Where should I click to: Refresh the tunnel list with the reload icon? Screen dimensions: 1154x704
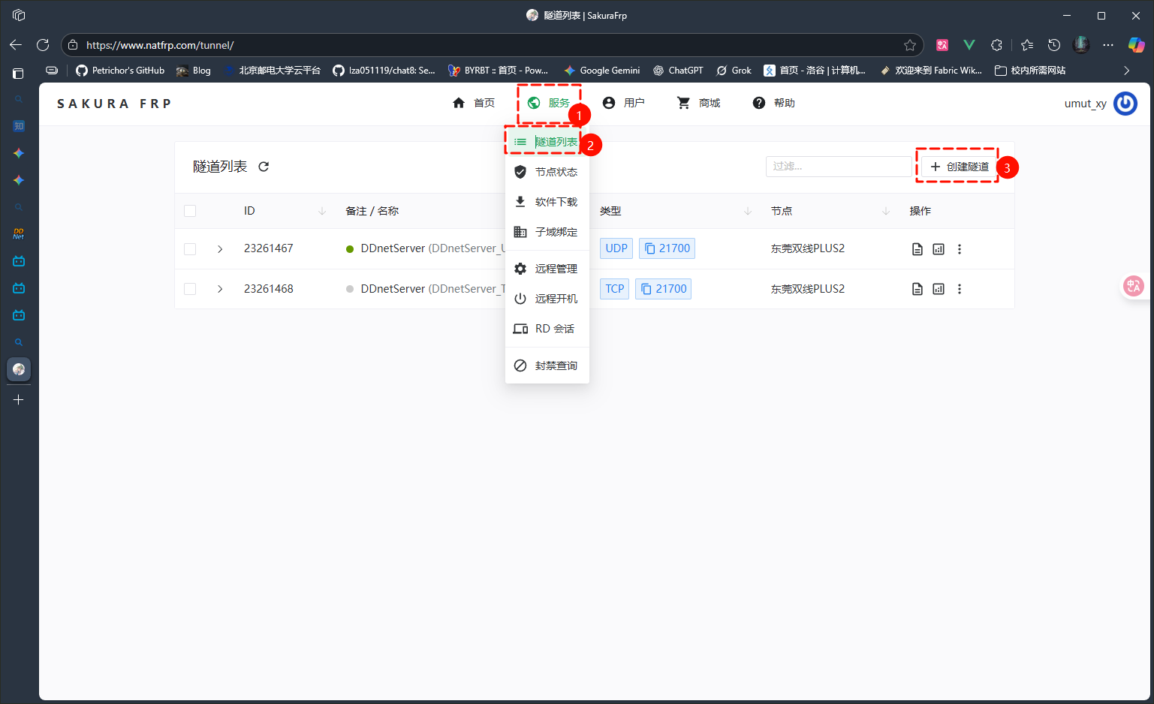[x=264, y=167]
